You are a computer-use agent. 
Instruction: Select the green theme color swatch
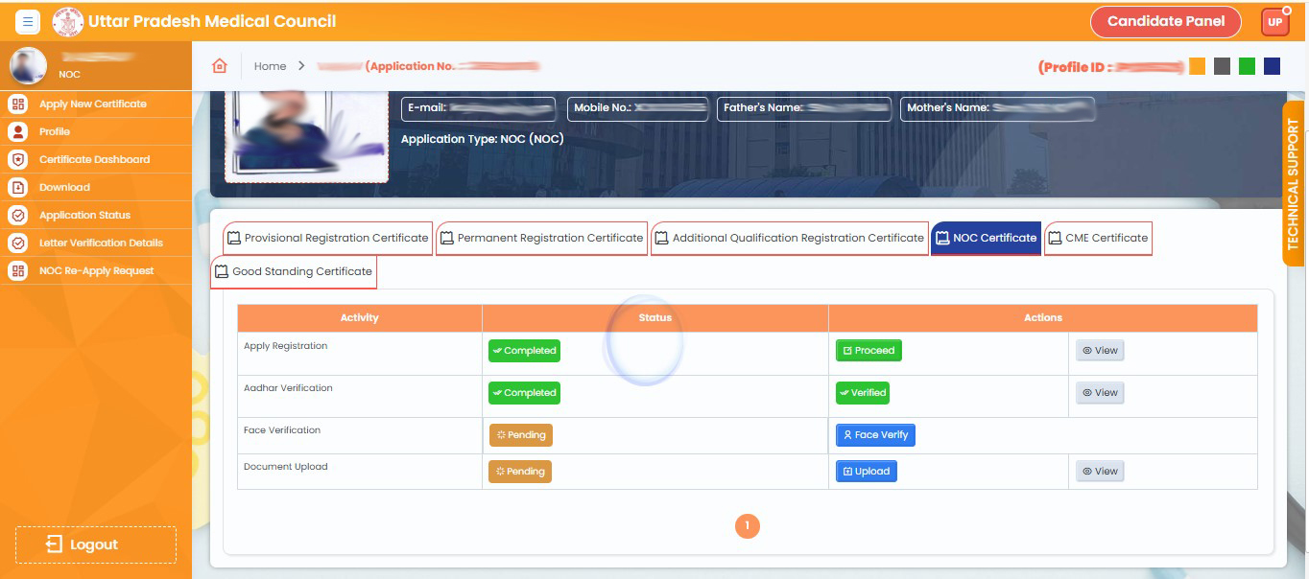(1247, 66)
